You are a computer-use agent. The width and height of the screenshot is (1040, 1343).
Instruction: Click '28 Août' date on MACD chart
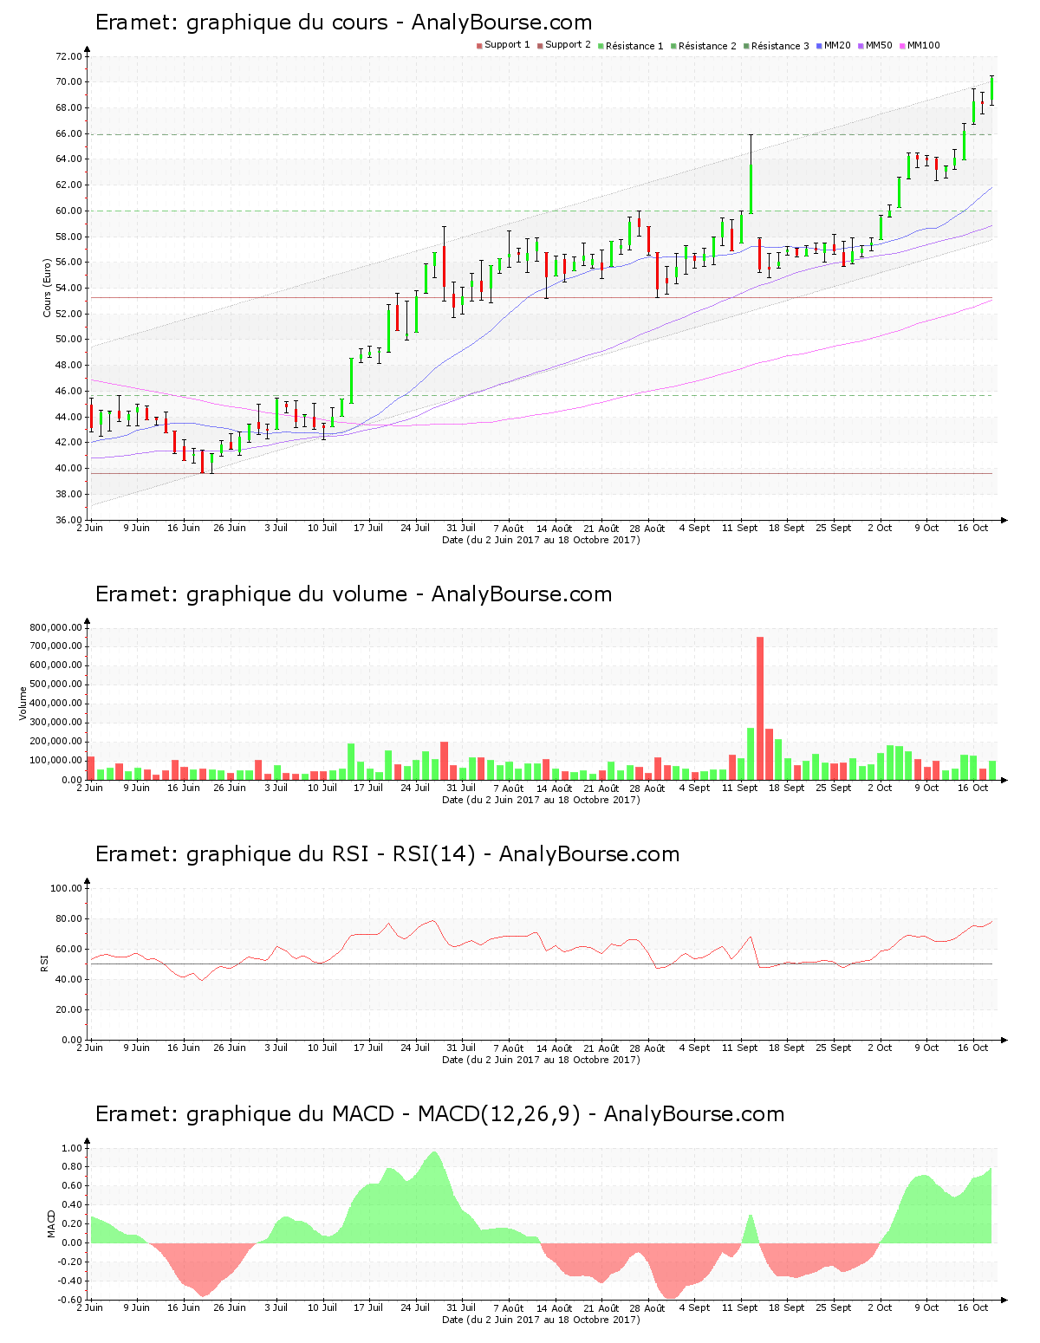[647, 1307]
